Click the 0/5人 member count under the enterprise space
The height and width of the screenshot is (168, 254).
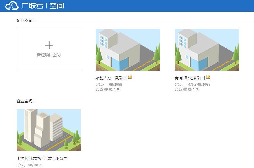[20, 165]
